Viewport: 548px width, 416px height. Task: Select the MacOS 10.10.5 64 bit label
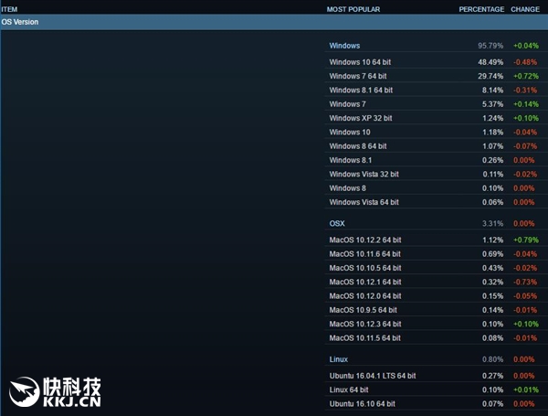tap(365, 268)
